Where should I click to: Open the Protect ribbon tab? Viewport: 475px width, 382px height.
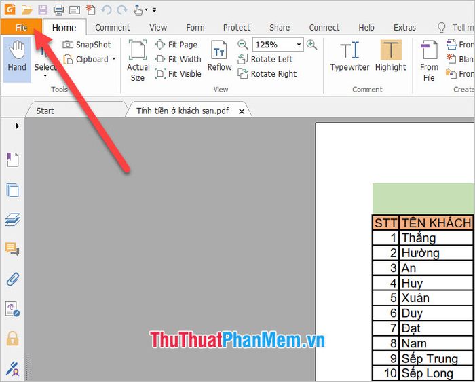[237, 28]
